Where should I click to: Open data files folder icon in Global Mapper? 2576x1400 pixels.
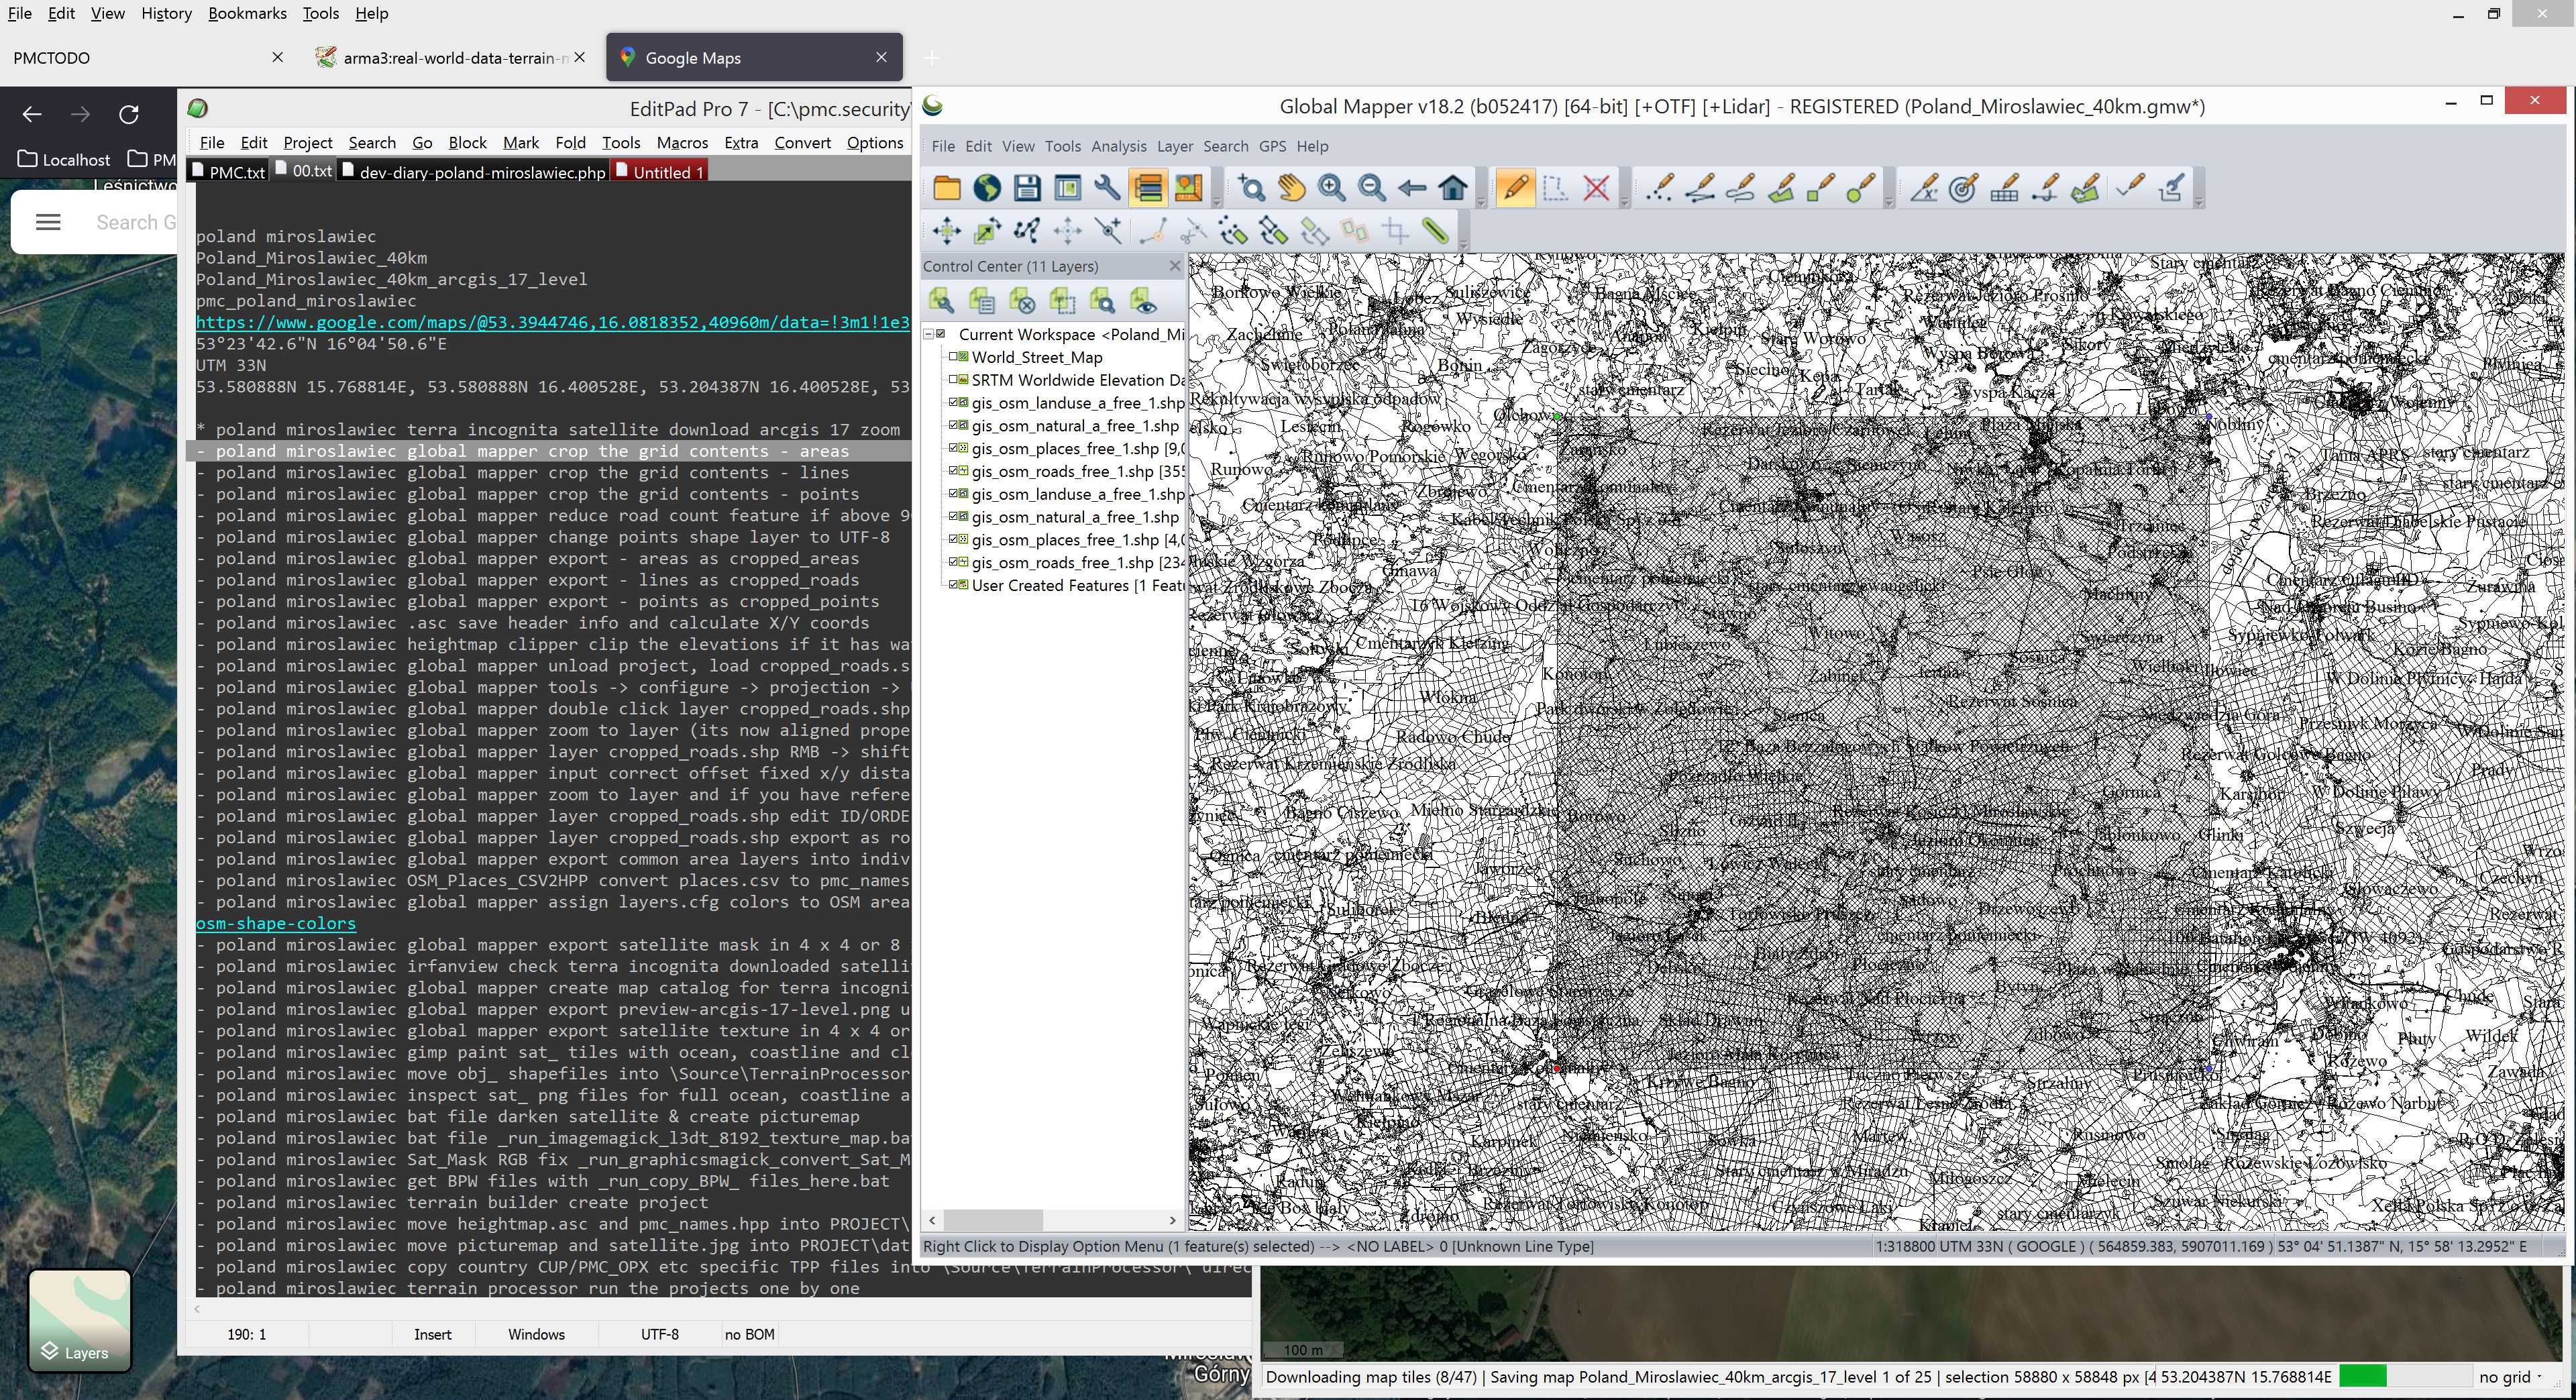click(946, 188)
